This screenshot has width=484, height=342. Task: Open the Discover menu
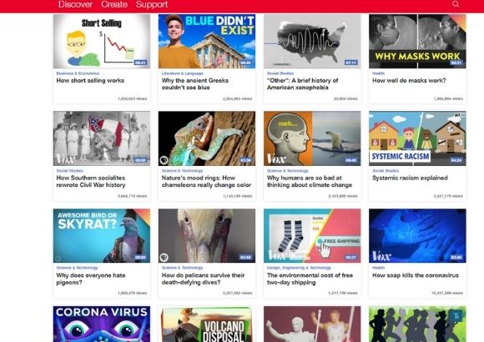(x=75, y=4)
